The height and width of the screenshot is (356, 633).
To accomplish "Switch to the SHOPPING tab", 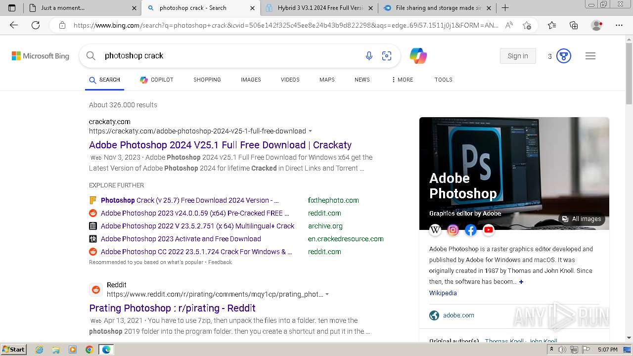I will [x=207, y=80].
